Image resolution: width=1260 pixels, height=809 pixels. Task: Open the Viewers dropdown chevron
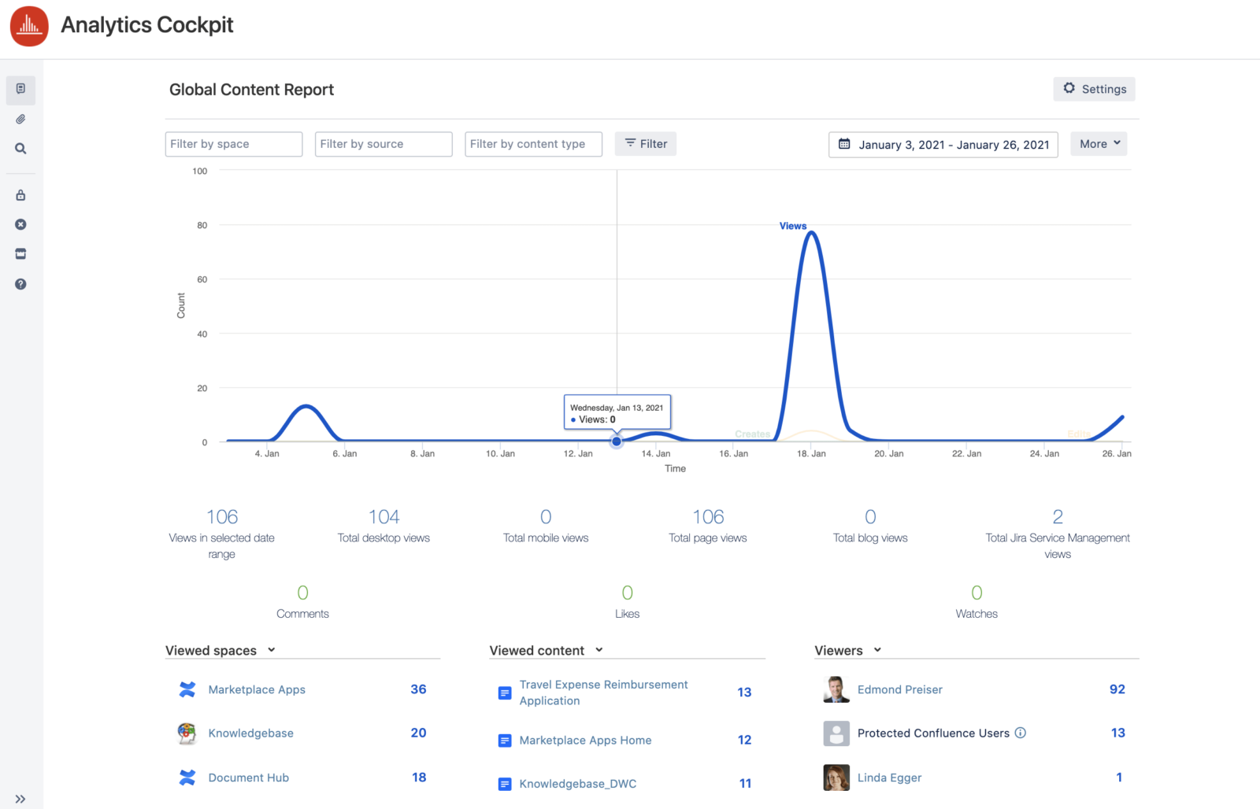pyautogui.click(x=879, y=650)
